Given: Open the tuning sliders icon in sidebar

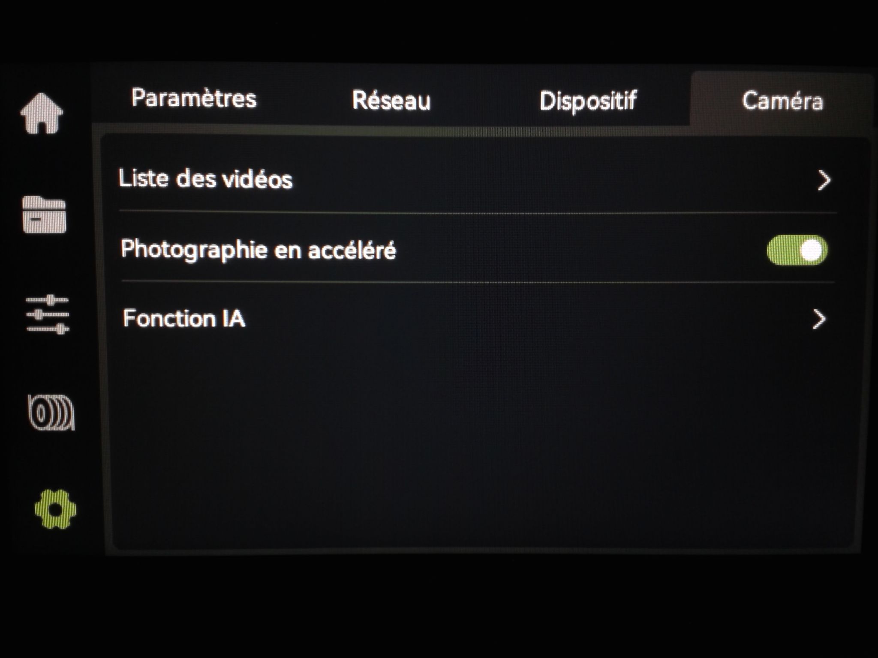Looking at the screenshot, I should (48, 314).
